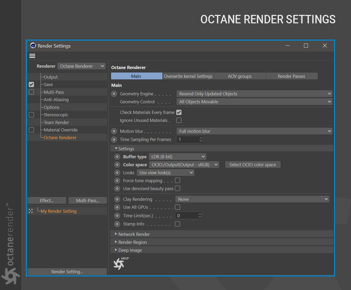Open the Motion blur dropdown

coord(255,131)
